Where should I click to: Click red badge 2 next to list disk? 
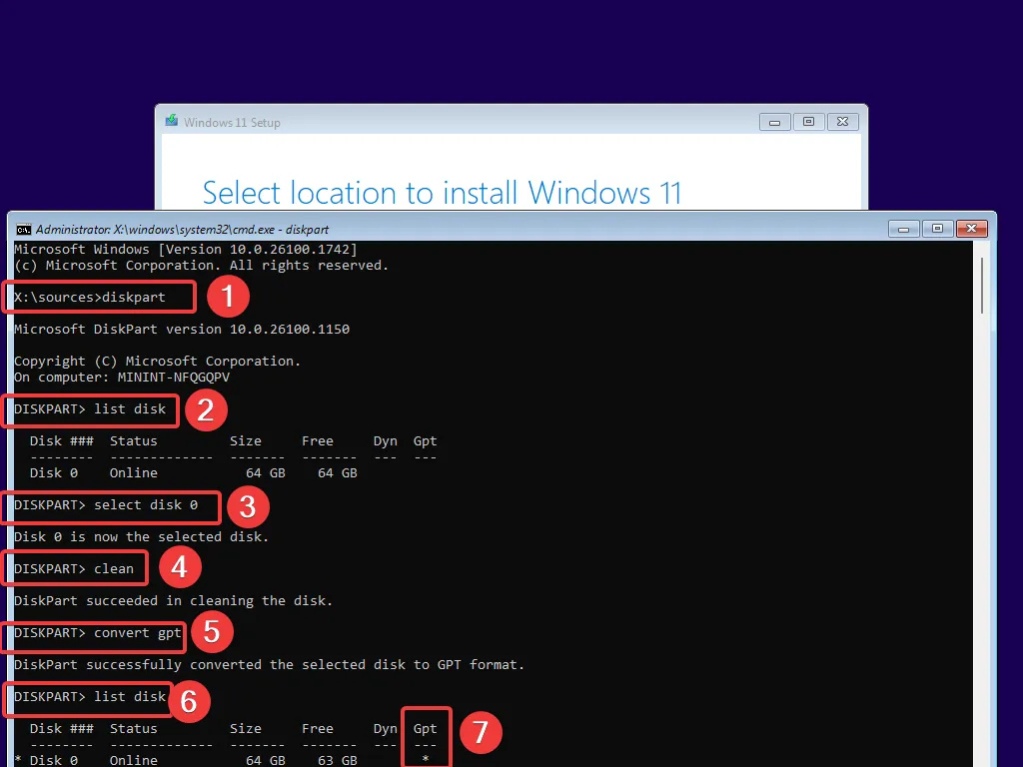206,409
